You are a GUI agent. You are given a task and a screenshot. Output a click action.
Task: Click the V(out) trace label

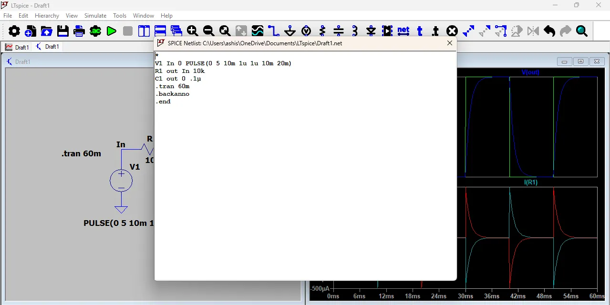point(530,72)
